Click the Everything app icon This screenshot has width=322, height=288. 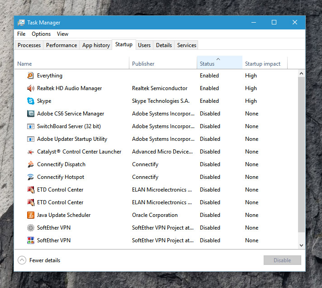click(x=30, y=76)
